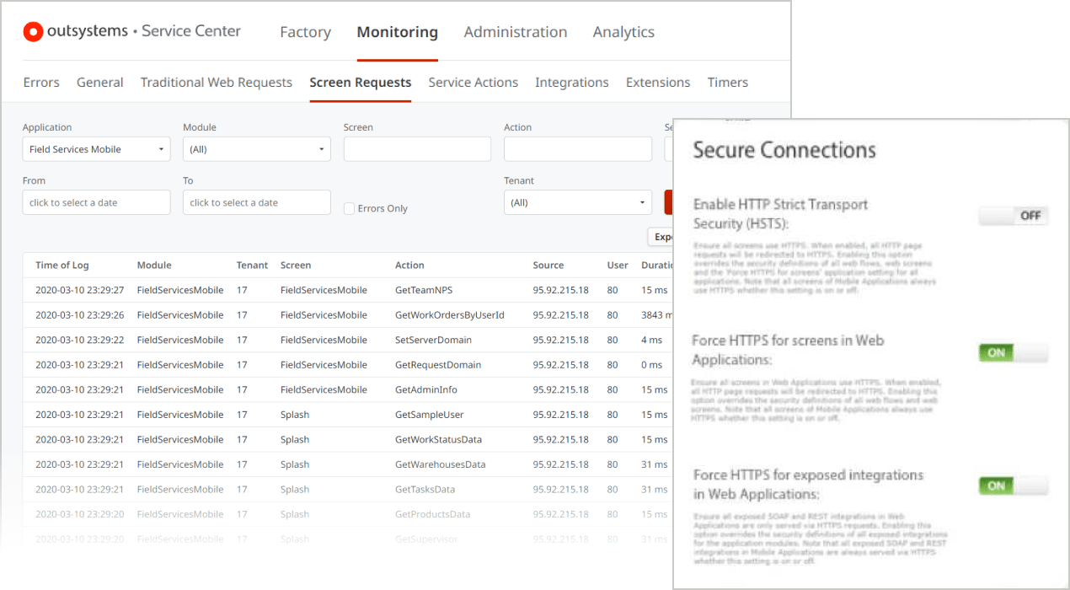Click the GetTasksData action cell
Viewport: 1070px width, 590px height.
425,489
